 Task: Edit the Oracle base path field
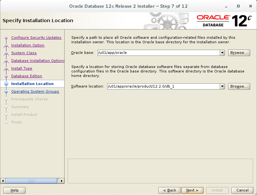pos(159,53)
